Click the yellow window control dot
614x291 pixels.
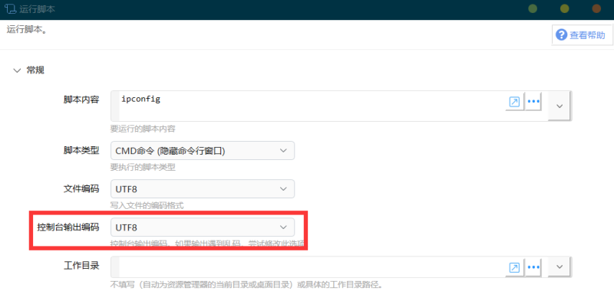(564, 8)
